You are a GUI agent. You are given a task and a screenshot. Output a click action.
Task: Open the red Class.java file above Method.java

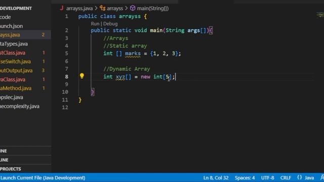pos(26,79)
